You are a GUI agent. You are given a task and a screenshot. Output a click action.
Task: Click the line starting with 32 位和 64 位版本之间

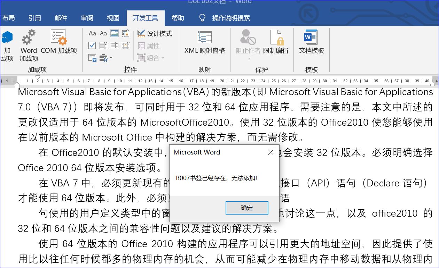click(x=149, y=229)
